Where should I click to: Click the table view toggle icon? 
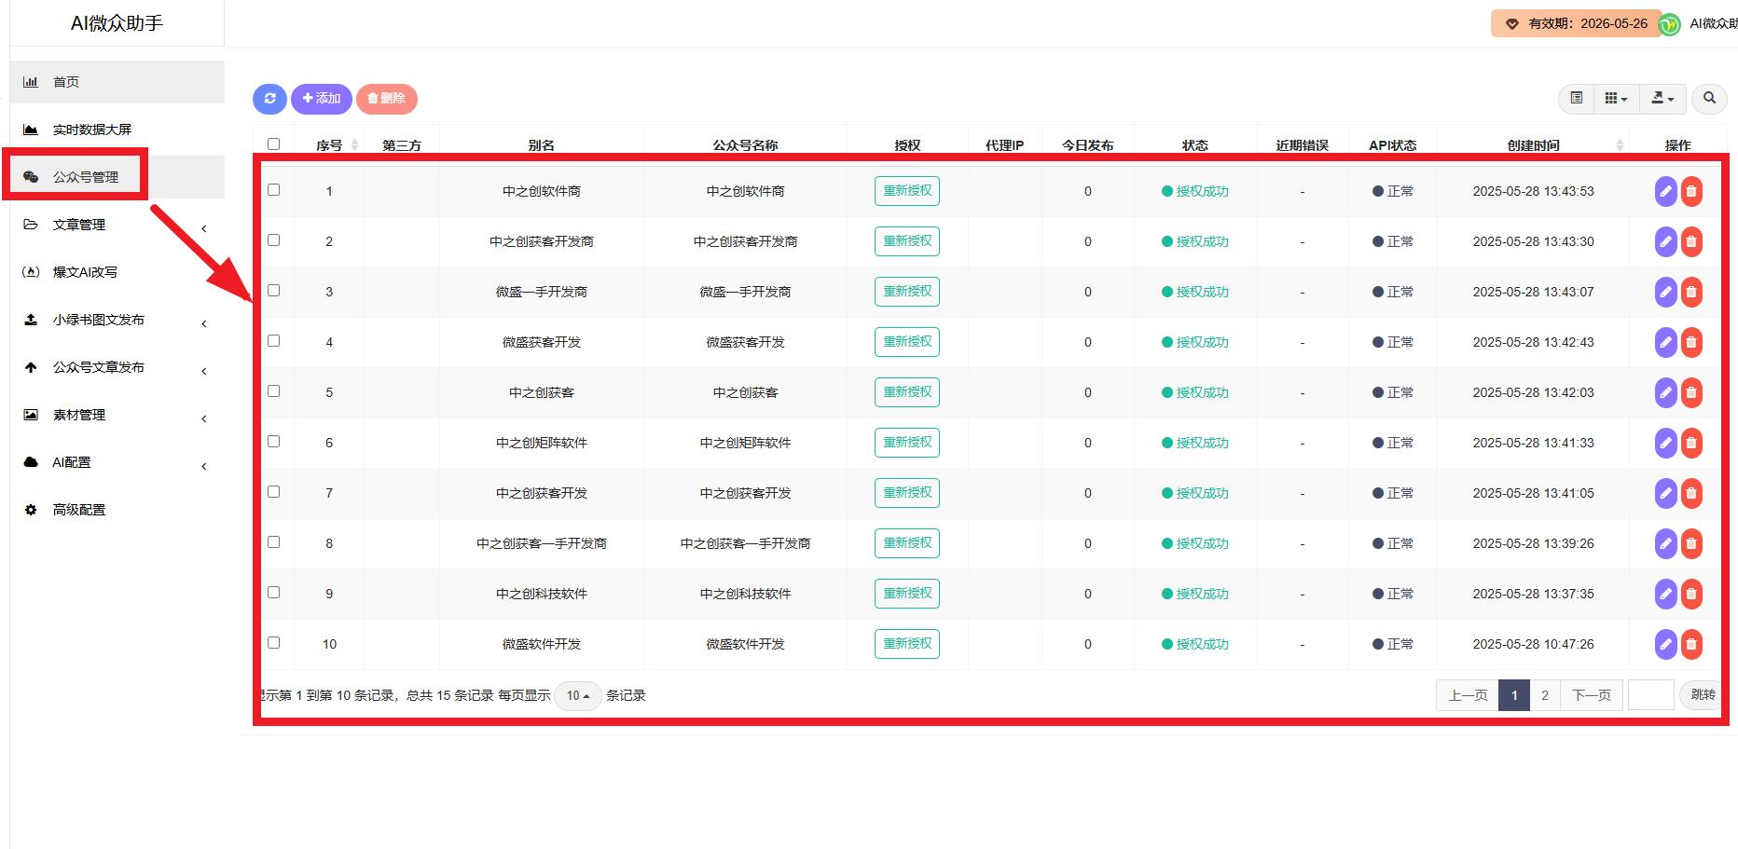coord(1577,98)
